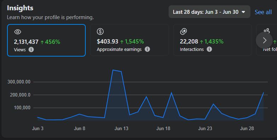The image size is (277, 140).
Task: Click the Jun 23 axis label
Action: click(x=205, y=128)
